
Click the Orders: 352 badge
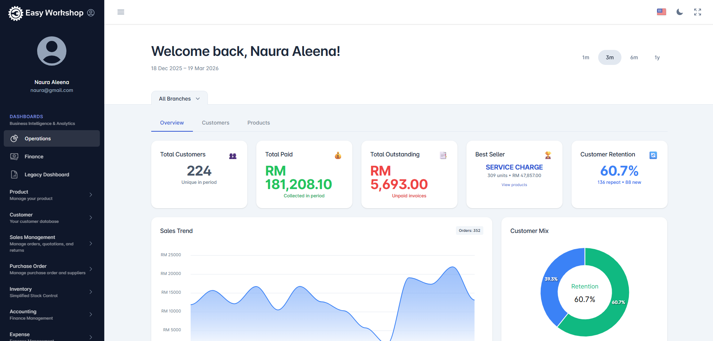469,230
